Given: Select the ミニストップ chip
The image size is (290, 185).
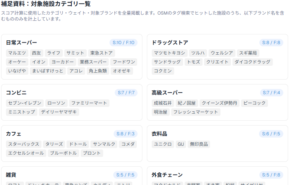Looking at the screenshot, I should pyautogui.click(x=22, y=112).
